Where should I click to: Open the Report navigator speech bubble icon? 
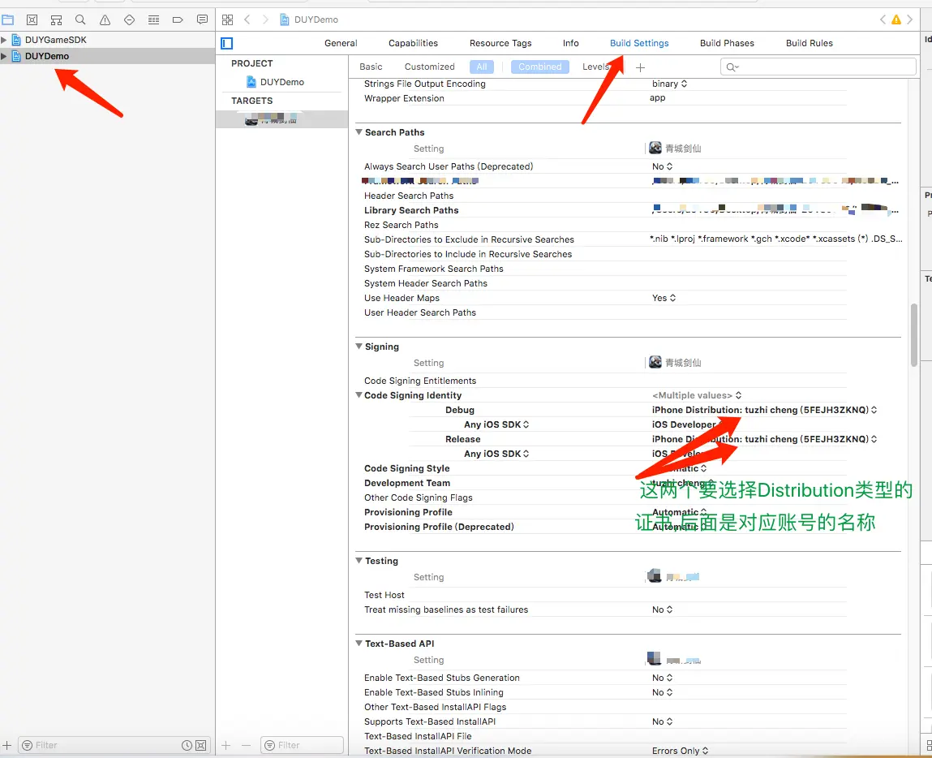click(x=202, y=19)
